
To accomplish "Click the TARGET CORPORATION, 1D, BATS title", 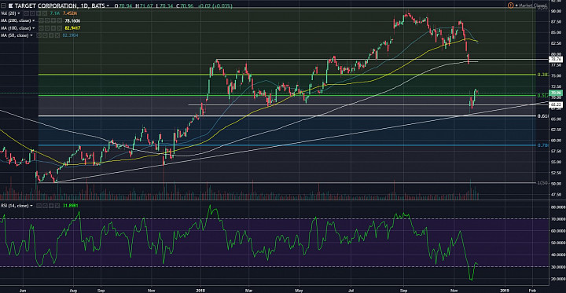I will click(x=59, y=5).
